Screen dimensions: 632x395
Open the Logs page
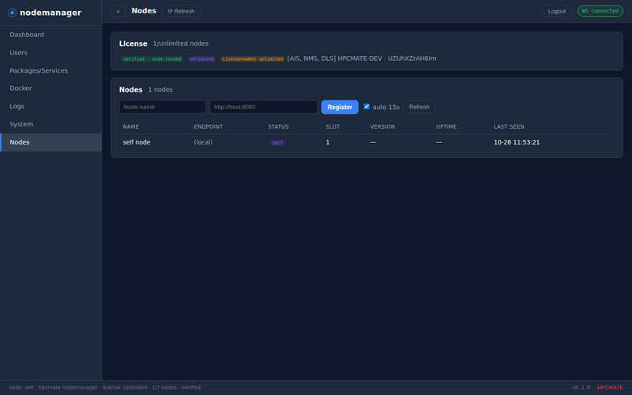tap(51, 107)
